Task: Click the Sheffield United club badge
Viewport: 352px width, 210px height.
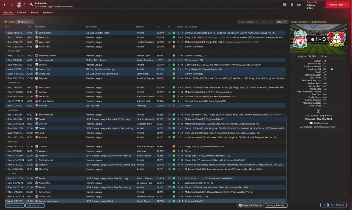Action: click(x=37, y=56)
